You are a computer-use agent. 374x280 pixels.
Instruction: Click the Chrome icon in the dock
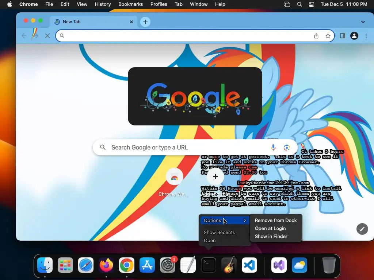pyautogui.click(x=127, y=265)
